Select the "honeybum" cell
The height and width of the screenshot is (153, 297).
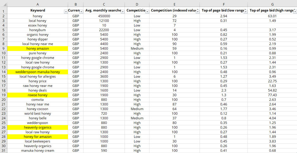38,30
